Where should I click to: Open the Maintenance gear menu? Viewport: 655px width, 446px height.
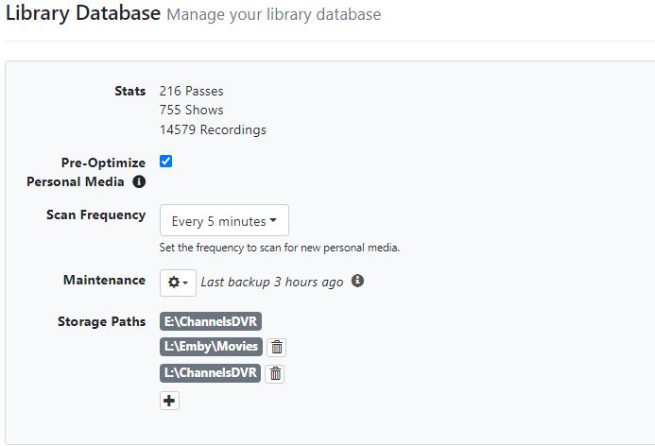click(x=177, y=282)
